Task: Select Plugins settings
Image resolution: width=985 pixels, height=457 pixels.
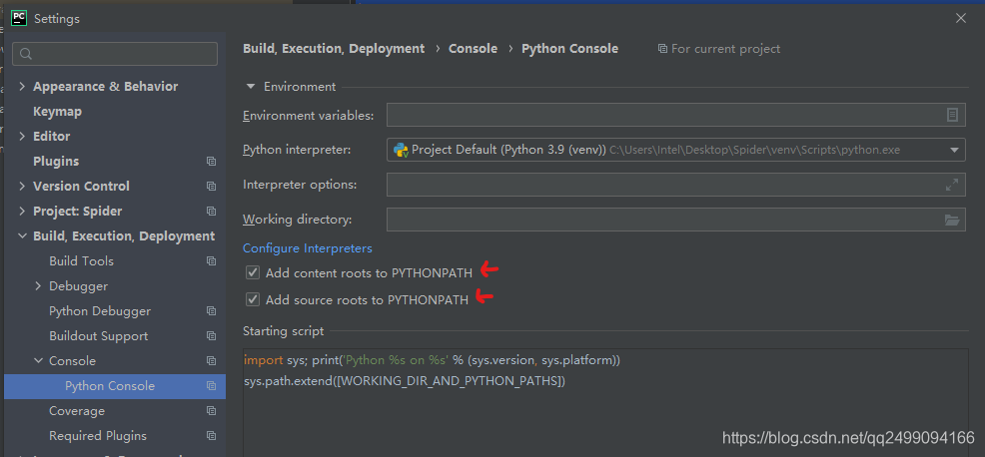Action: 56,162
